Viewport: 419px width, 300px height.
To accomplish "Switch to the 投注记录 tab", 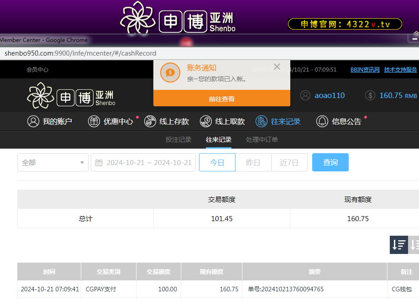I will tap(178, 140).
